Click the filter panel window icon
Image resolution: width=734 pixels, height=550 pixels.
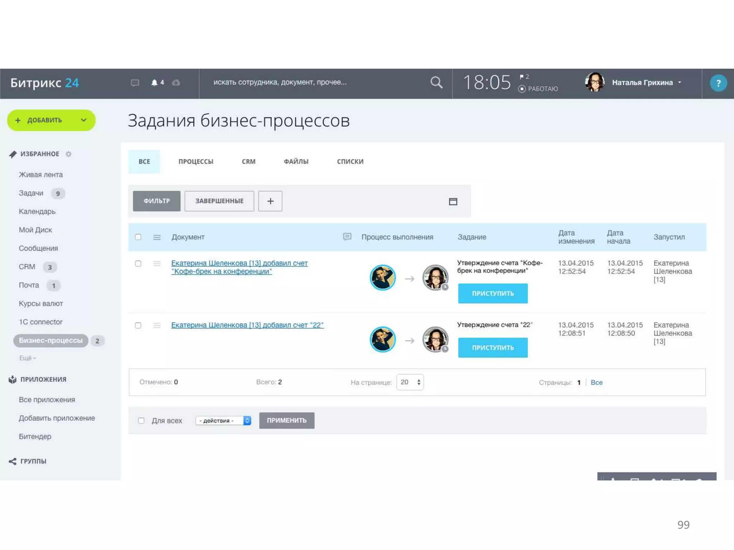pos(453,202)
